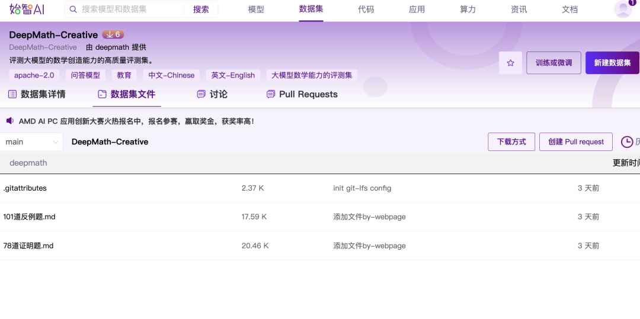Switch to the 数据集文件 tab
The height and width of the screenshot is (319, 640).
(127, 95)
